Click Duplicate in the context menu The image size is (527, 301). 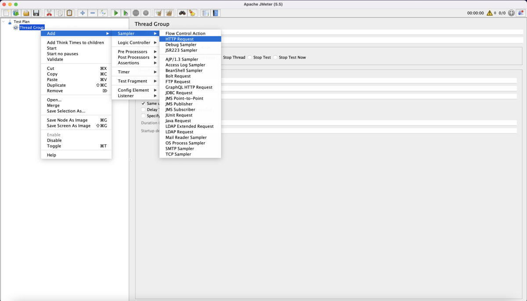tap(76, 85)
